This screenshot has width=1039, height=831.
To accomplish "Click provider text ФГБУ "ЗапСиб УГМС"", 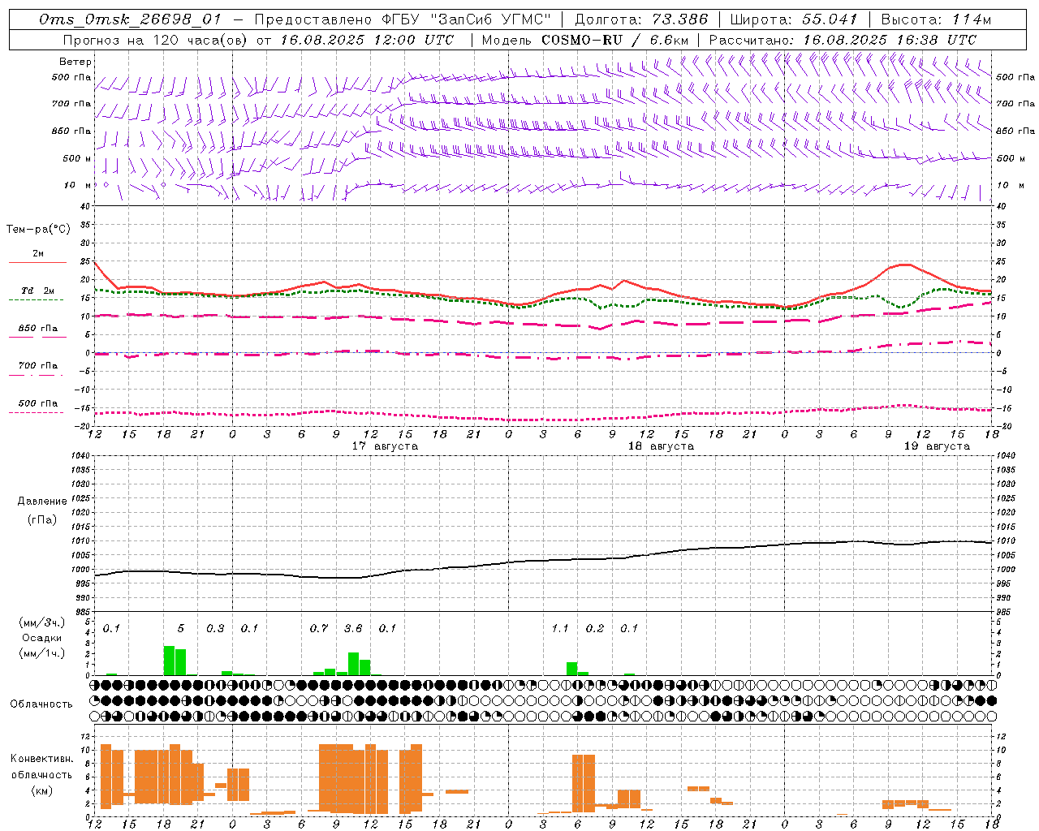I will 467,19.
